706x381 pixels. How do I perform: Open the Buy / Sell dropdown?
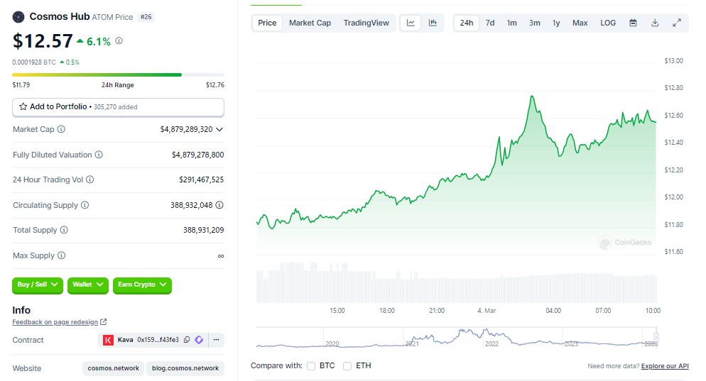point(38,285)
